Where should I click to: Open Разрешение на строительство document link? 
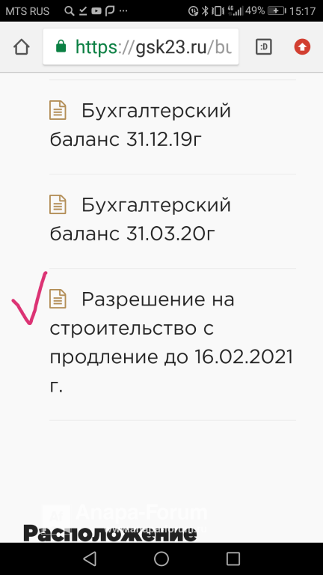171,342
